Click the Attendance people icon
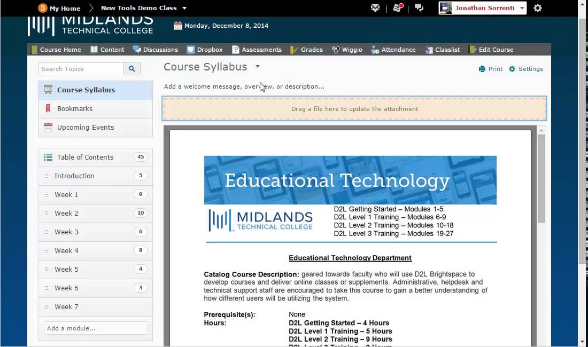This screenshot has width=588, height=347. [x=375, y=50]
